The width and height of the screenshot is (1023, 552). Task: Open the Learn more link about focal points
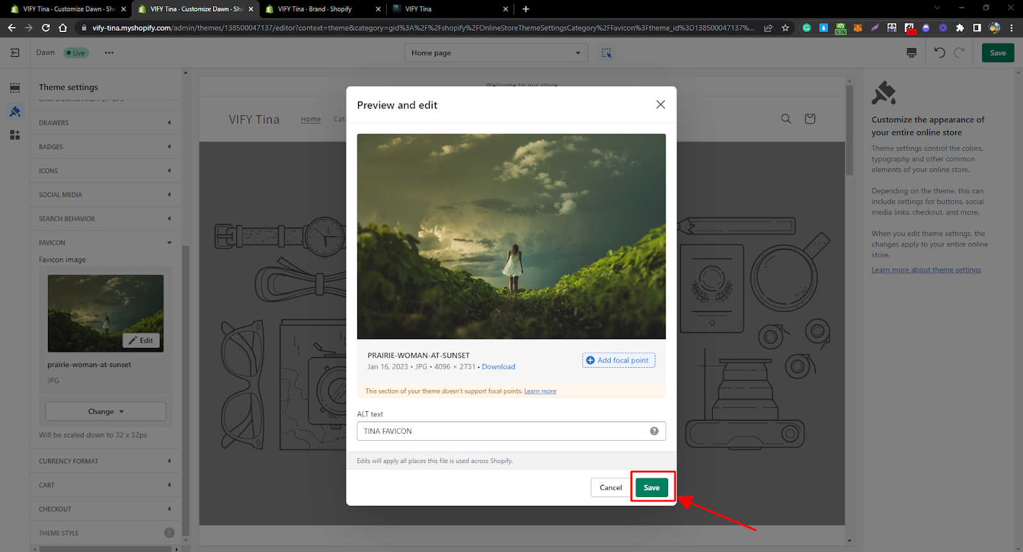coord(540,391)
